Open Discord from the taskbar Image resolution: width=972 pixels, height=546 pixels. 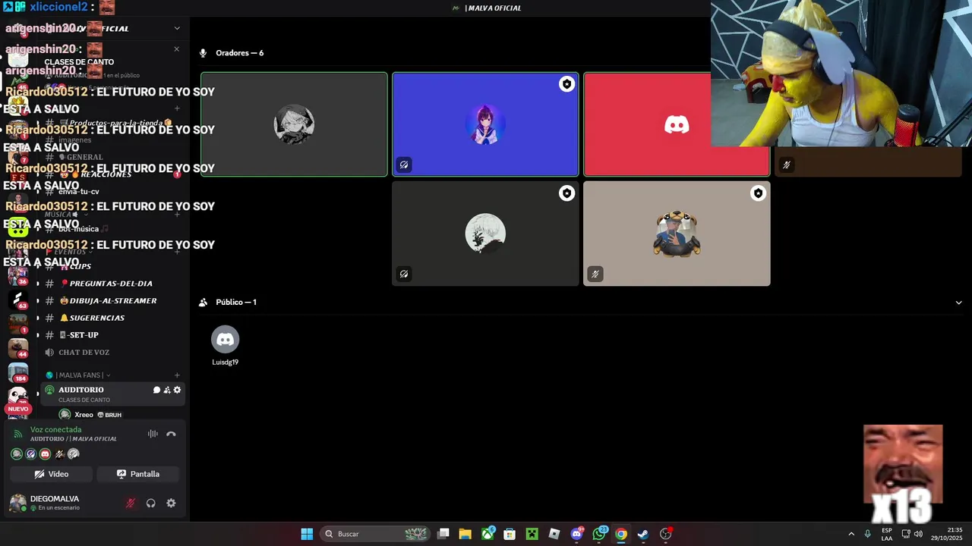(577, 534)
